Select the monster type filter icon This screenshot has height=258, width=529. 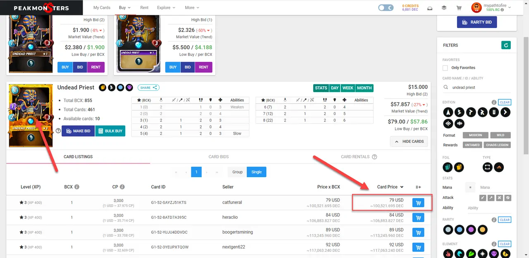pyautogui.click(x=488, y=167)
